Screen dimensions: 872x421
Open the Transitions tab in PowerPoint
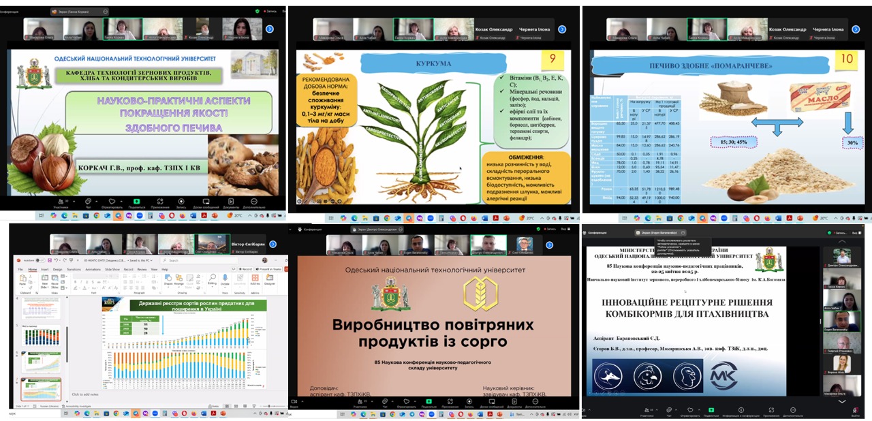pos(74,269)
